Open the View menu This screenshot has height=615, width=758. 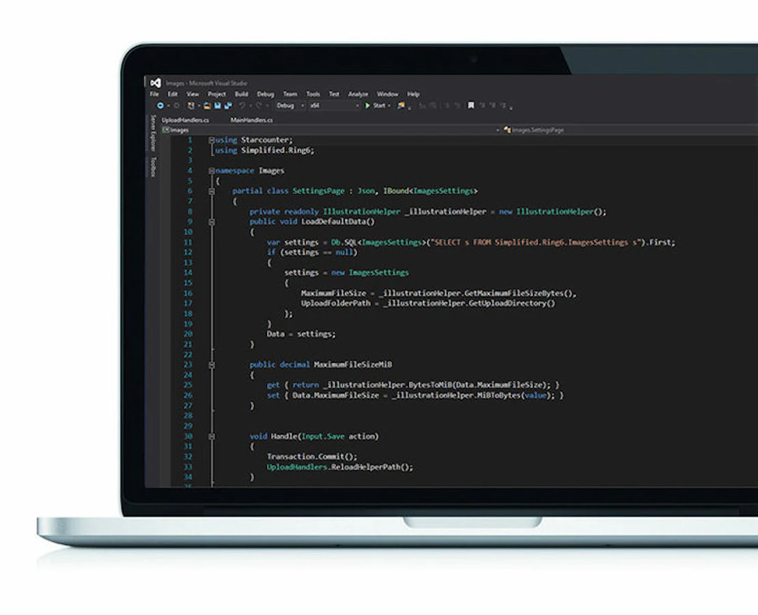193,94
